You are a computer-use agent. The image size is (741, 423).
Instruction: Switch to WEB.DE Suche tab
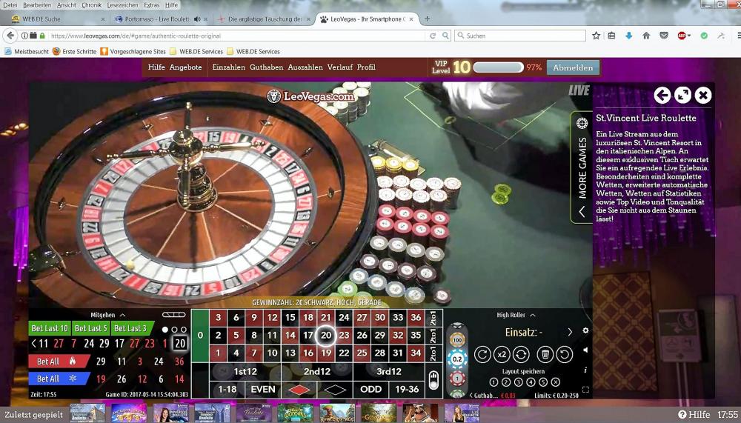coord(56,19)
